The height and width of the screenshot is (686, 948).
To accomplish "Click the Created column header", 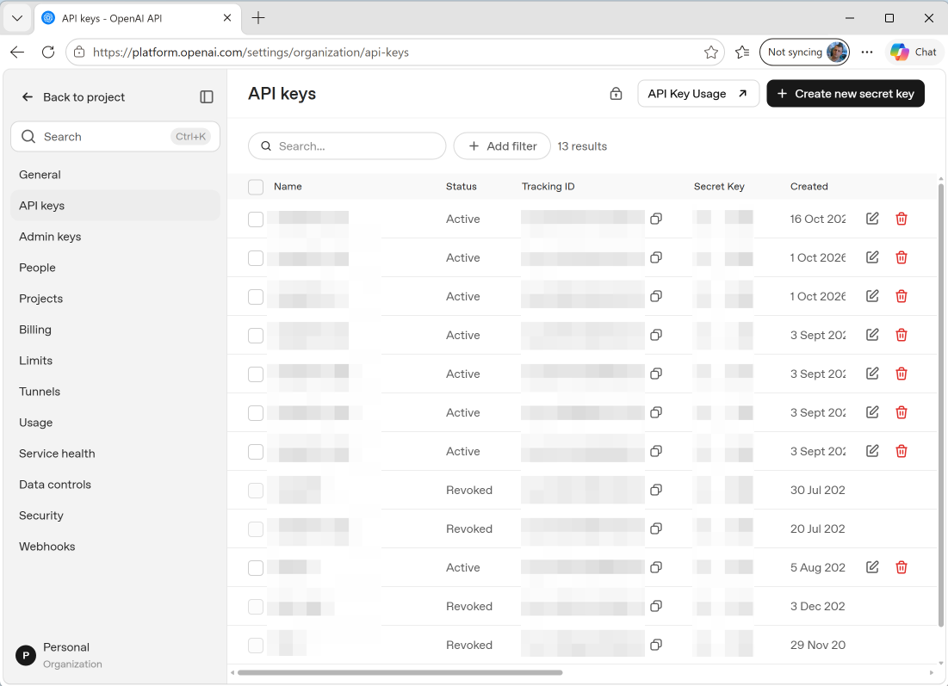I will pyautogui.click(x=809, y=186).
